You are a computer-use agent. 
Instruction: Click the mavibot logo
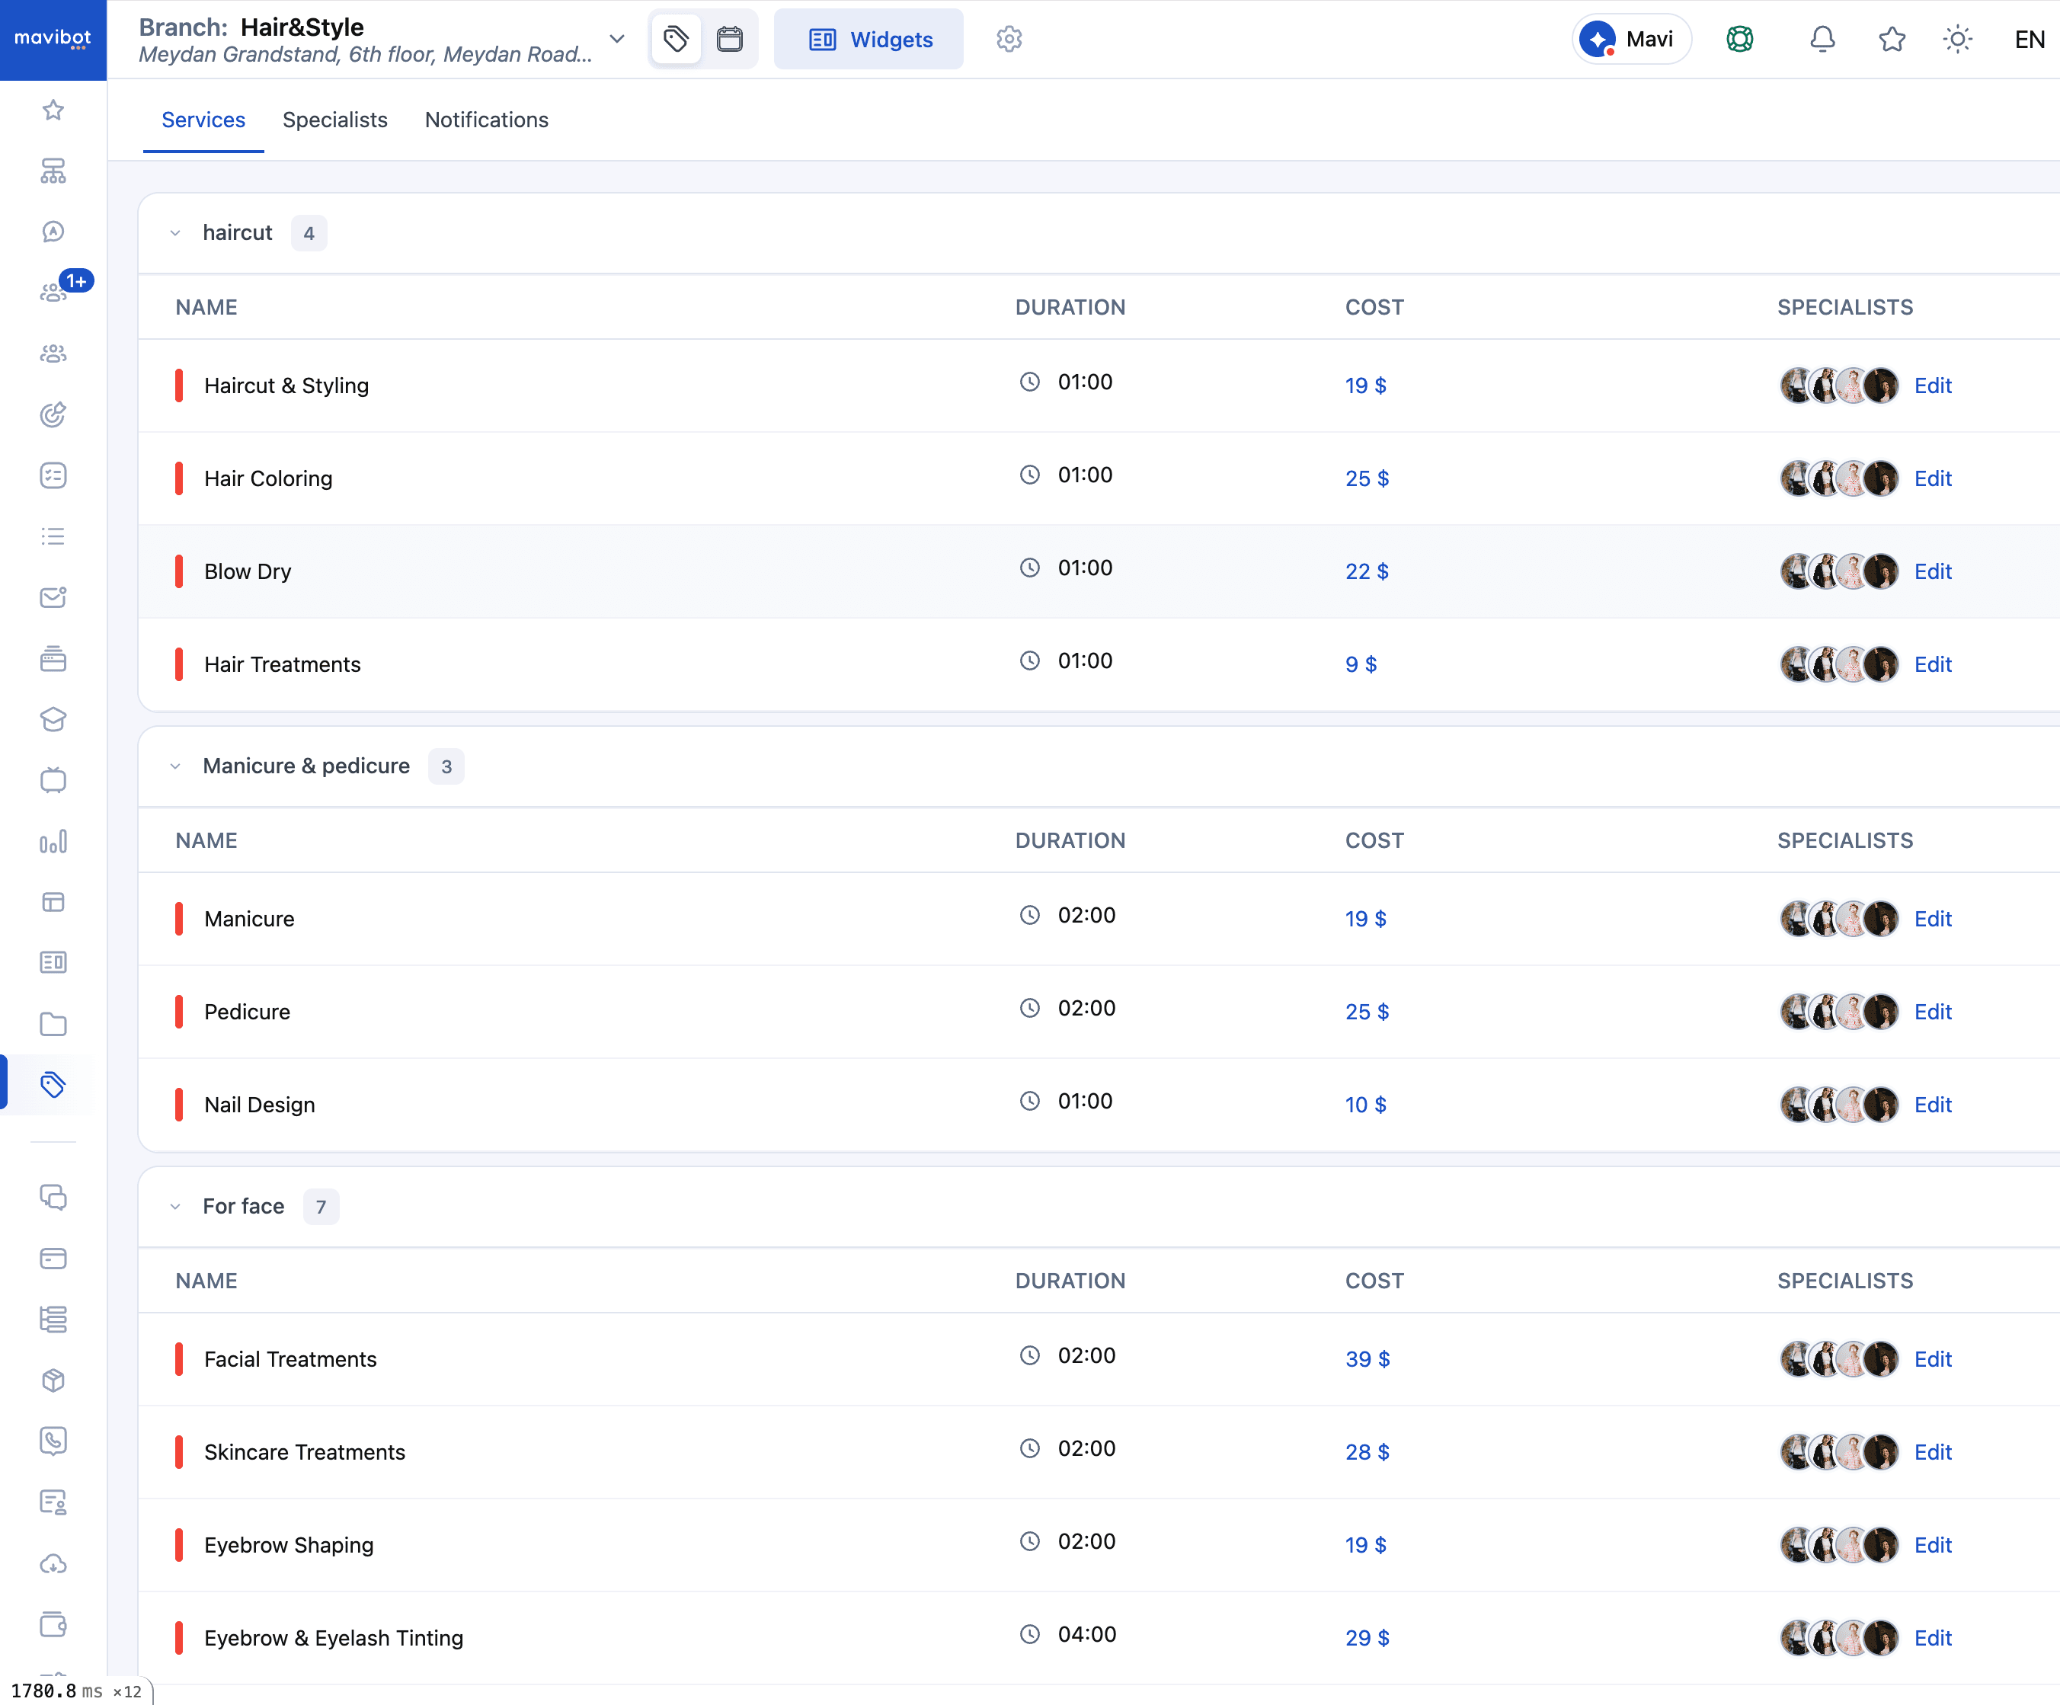(x=53, y=40)
